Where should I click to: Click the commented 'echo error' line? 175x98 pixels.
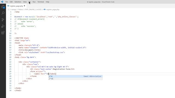coord(24,22)
